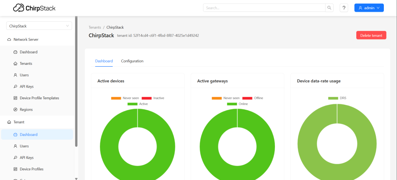Open Users under Network Server menu

(24, 75)
